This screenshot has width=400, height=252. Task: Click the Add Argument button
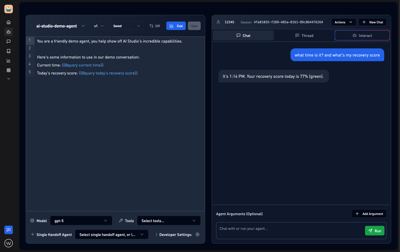369,214
